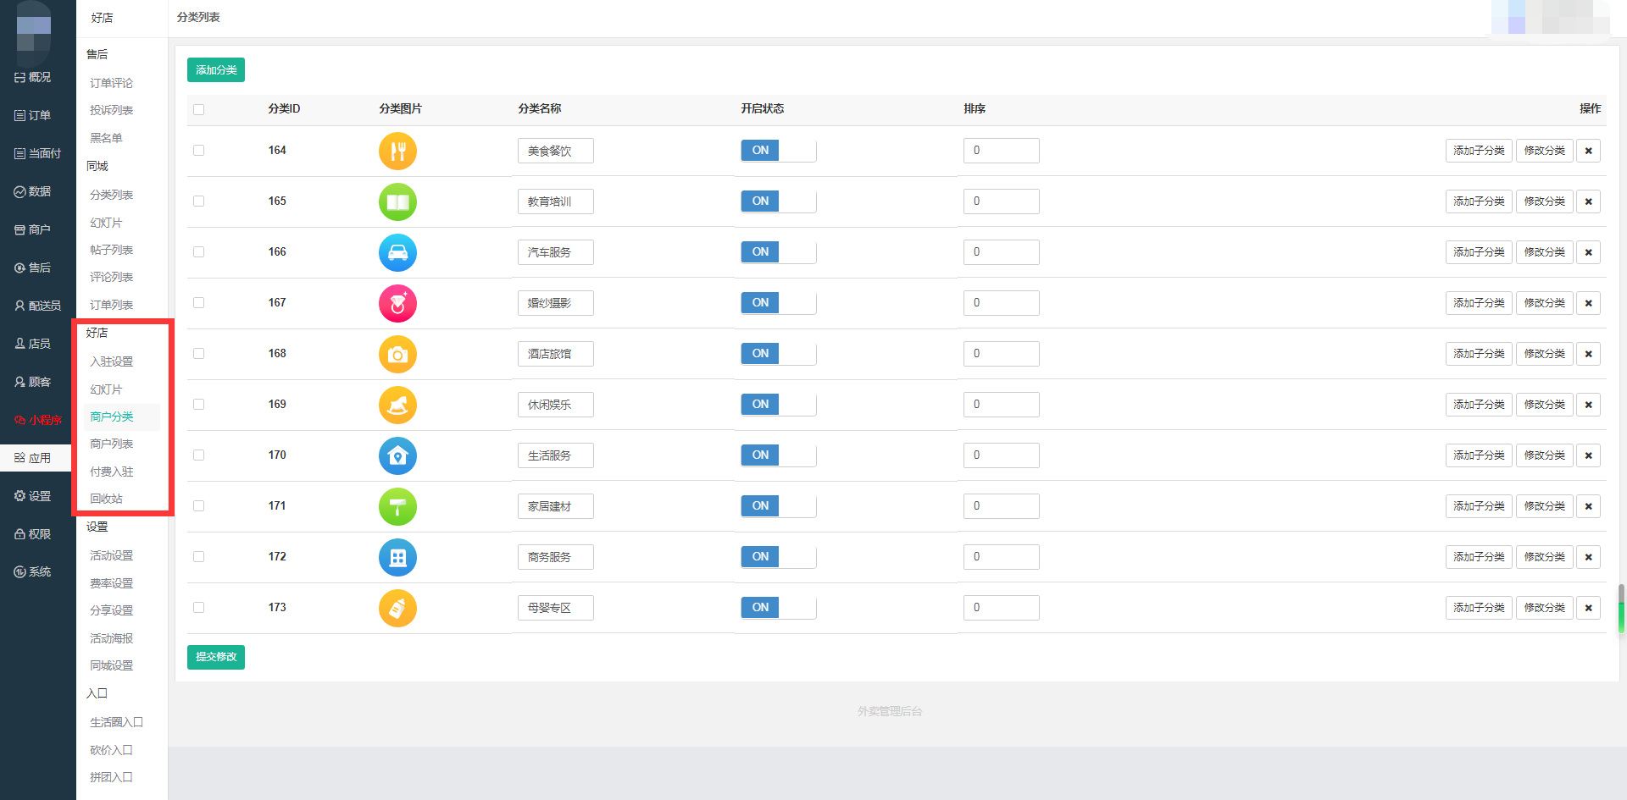1627x800 pixels.
Task: Click the pink ring icon for 婚纱摄影
Action: [x=397, y=304]
